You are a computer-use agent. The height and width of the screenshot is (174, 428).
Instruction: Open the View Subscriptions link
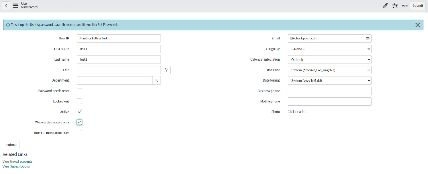coord(16,166)
